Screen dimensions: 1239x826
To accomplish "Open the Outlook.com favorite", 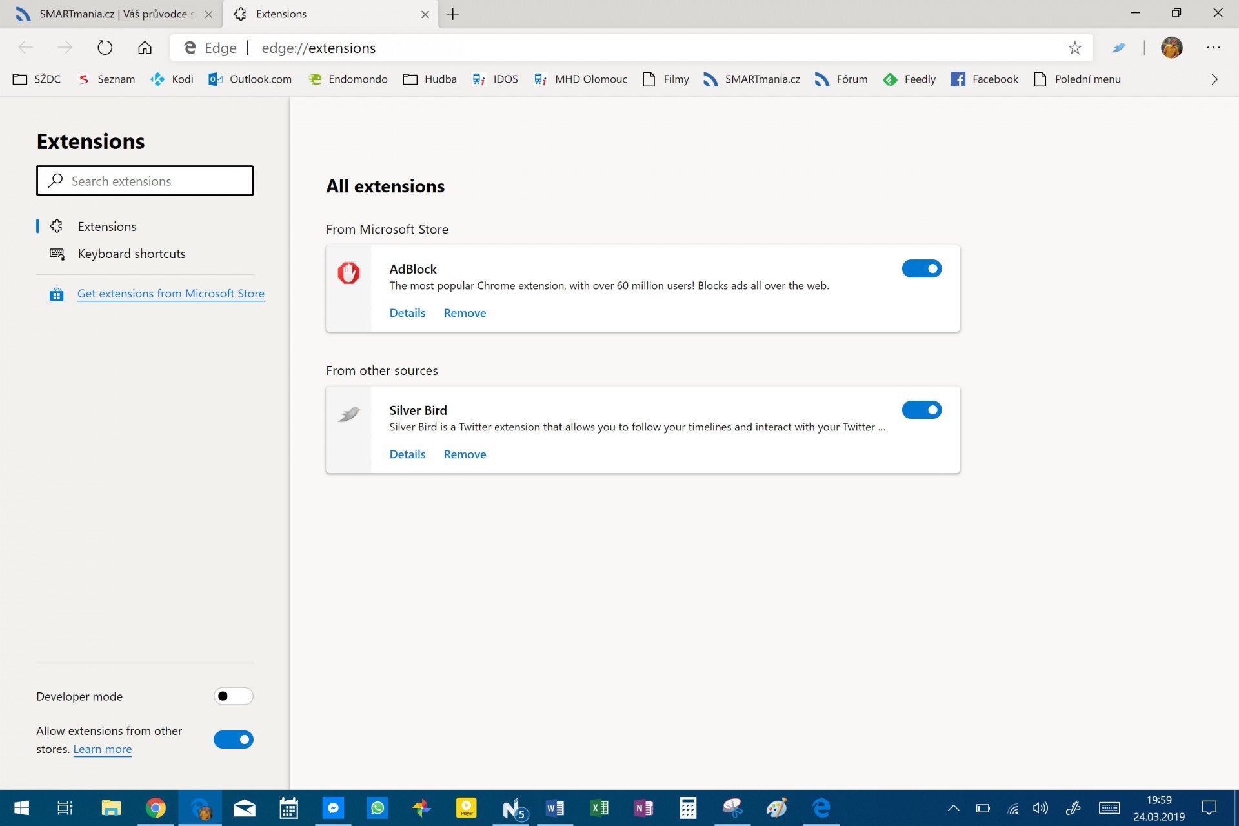I will click(x=250, y=79).
